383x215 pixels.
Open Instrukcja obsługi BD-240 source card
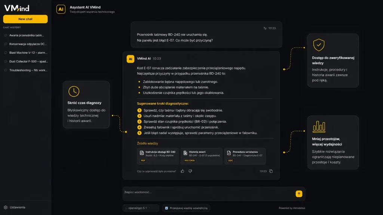point(158,156)
